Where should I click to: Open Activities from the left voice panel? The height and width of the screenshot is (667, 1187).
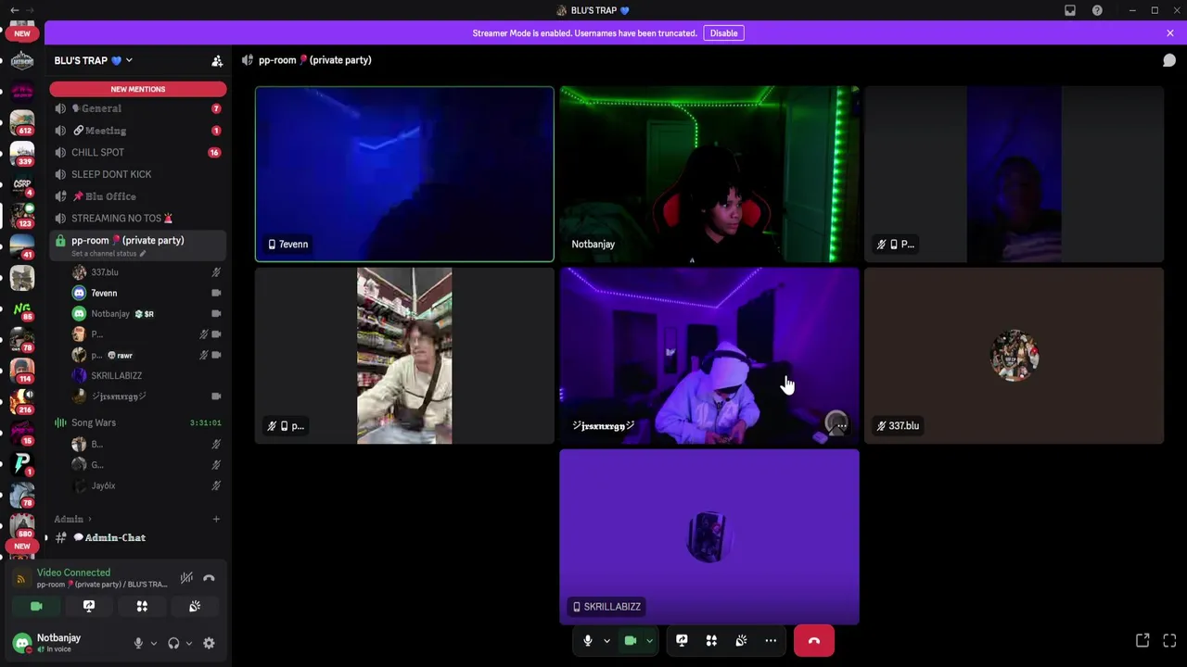click(142, 606)
